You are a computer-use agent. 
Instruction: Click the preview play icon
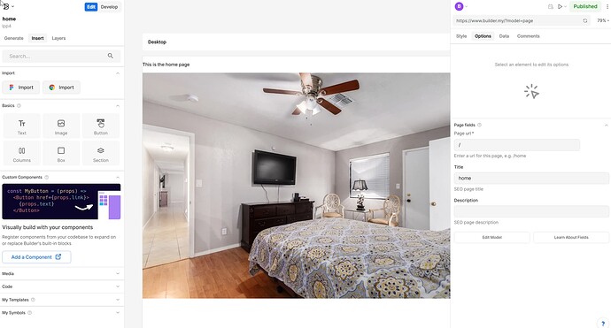pos(560,6)
